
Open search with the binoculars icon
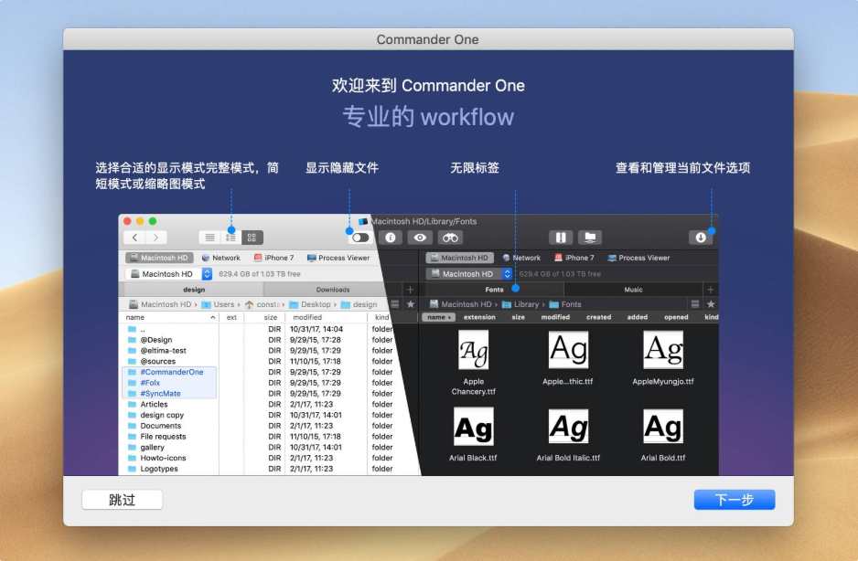[x=450, y=238]
